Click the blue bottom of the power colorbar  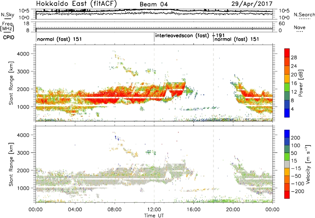287,113
